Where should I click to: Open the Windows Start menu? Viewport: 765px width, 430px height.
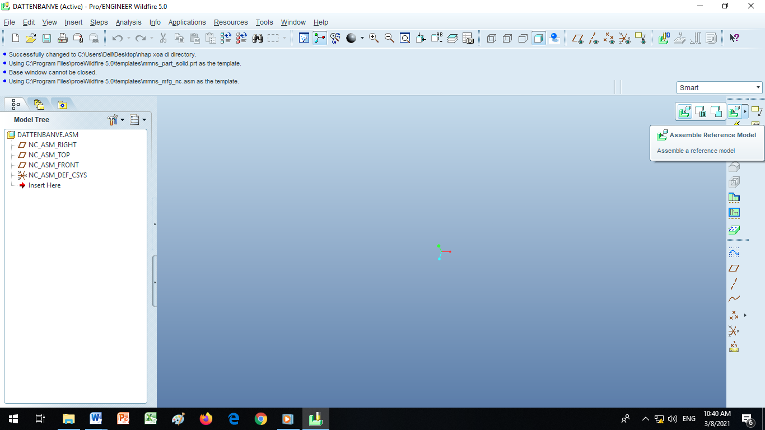click(13, 418)
